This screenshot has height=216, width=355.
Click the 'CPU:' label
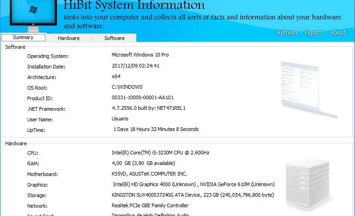click(x=33, y=153)
